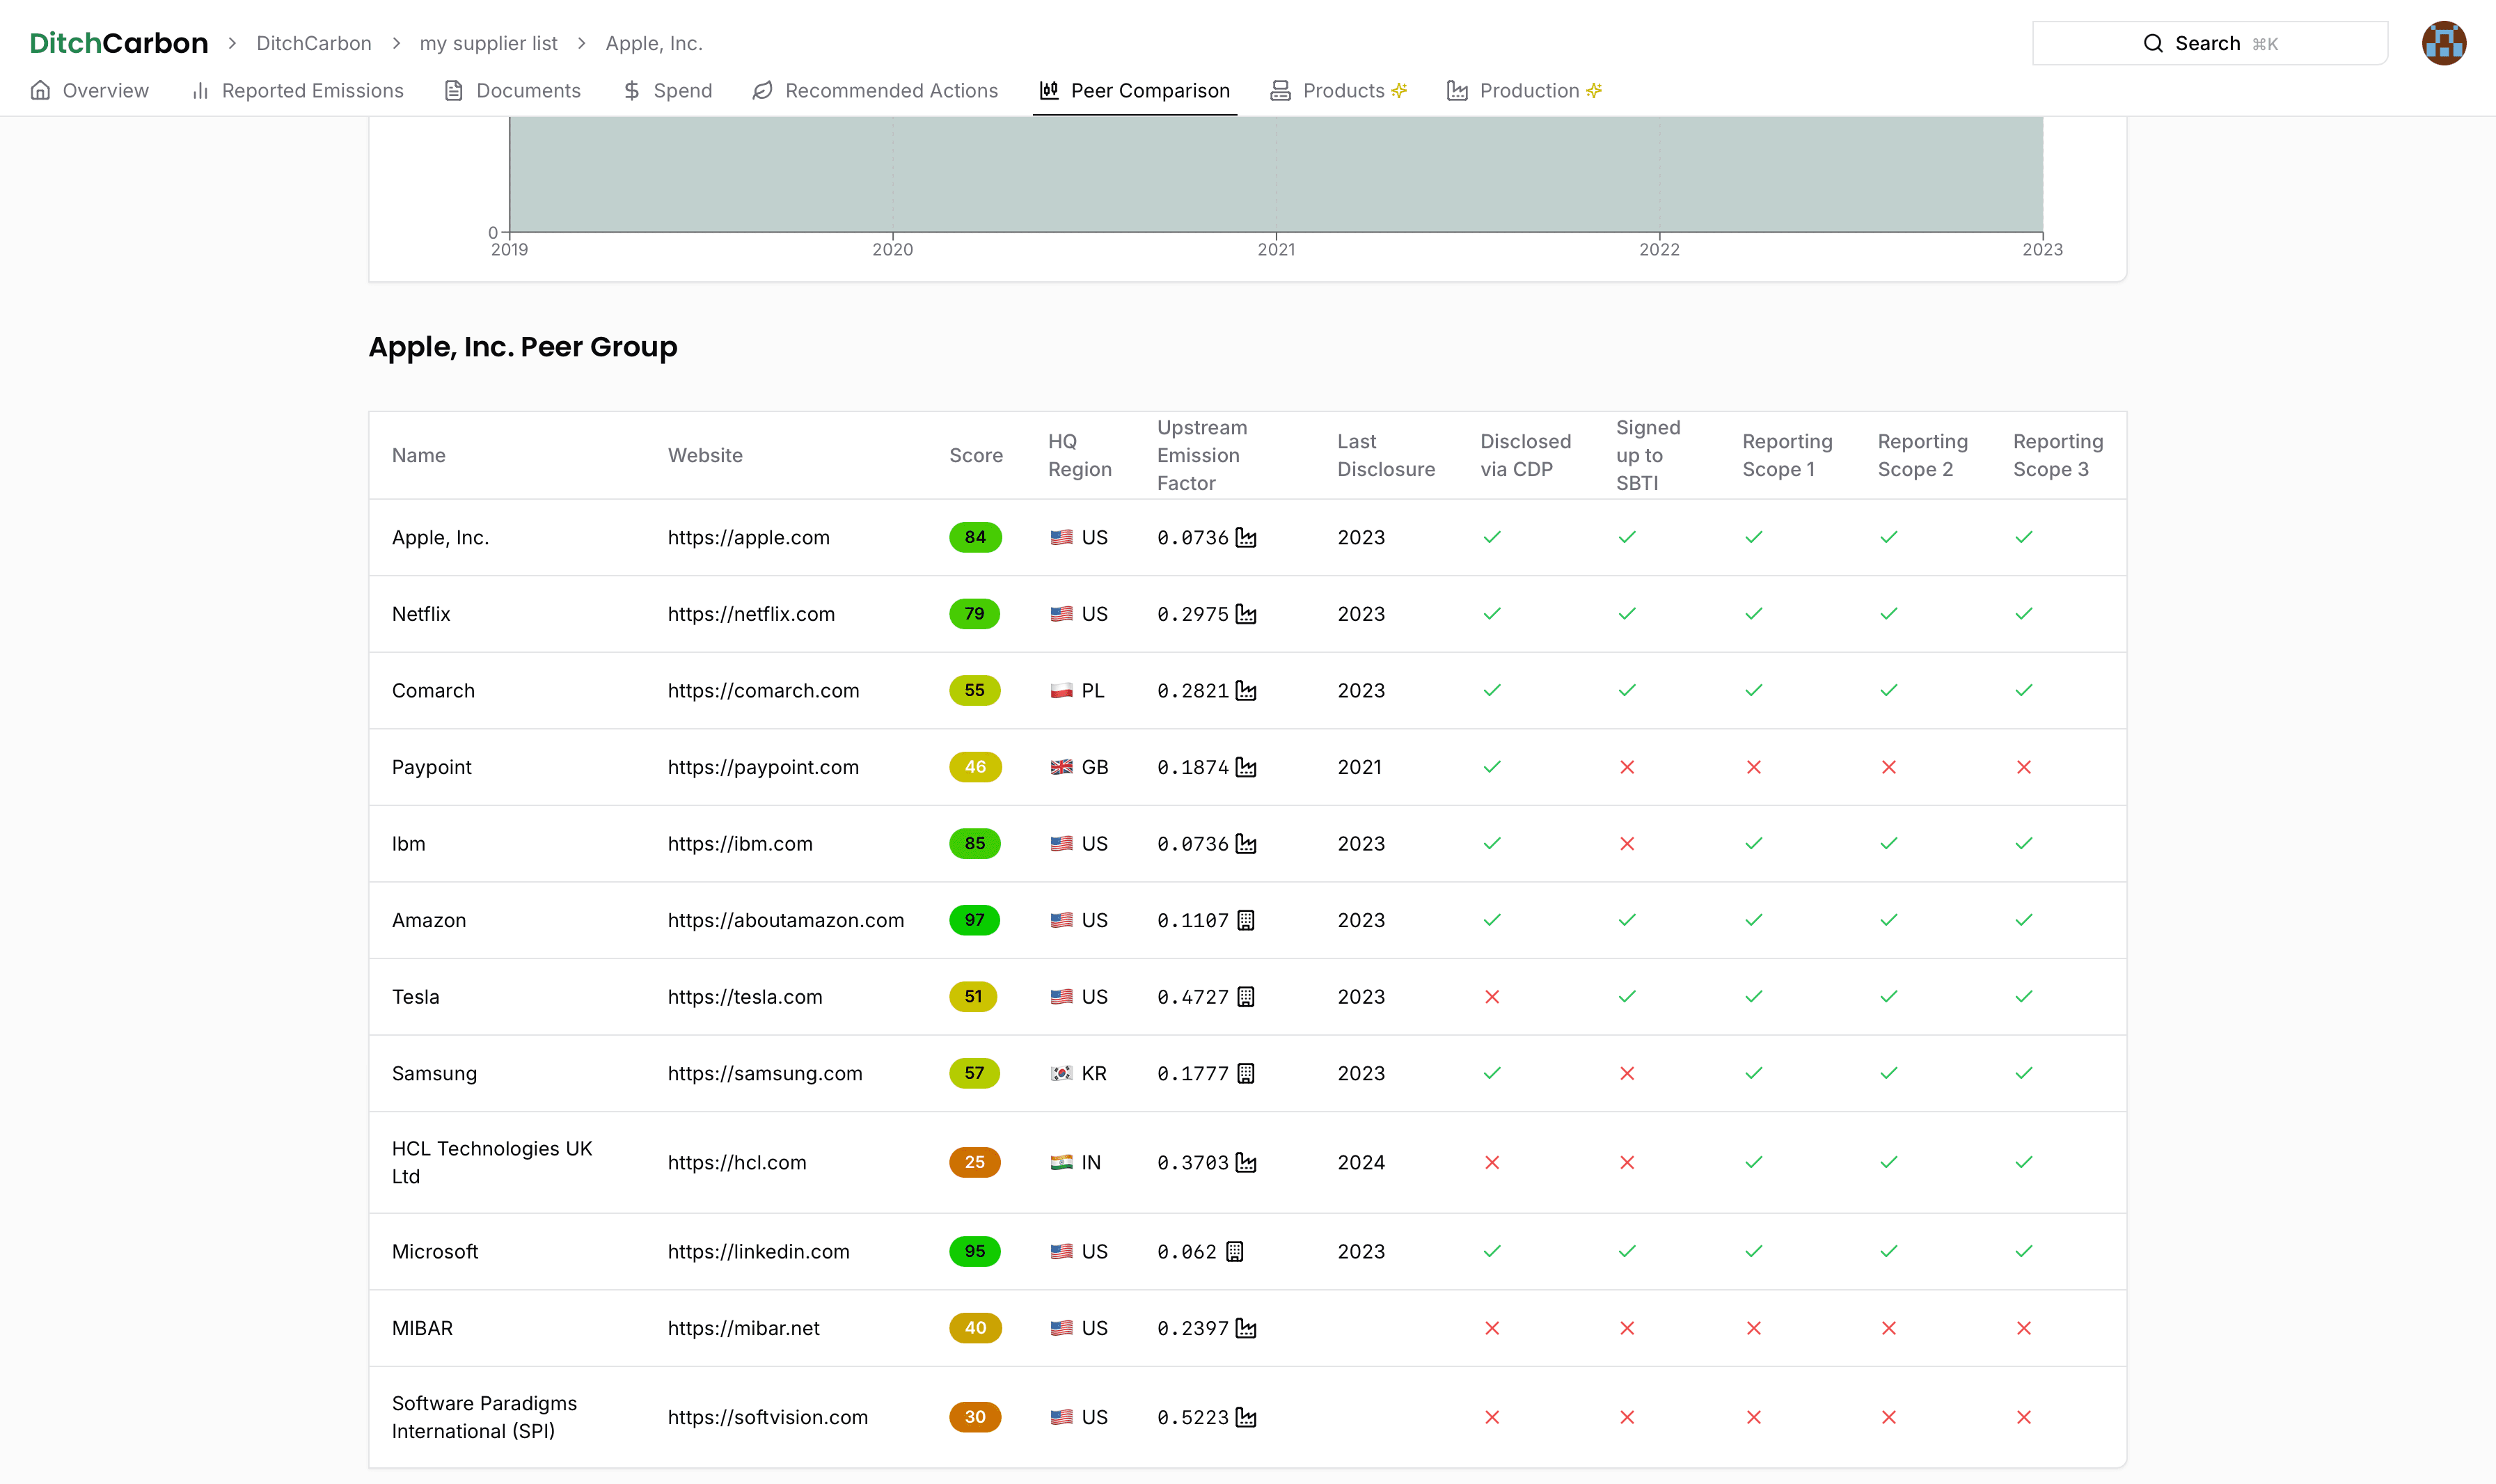
Task: Click Apple's score badge 84
Action: 975,538
